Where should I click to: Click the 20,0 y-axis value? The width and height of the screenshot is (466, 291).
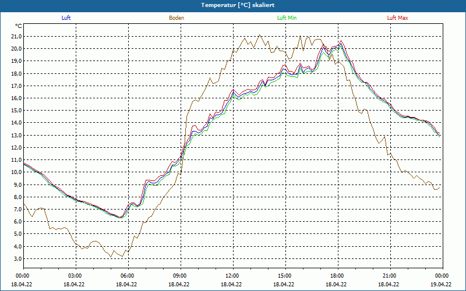[16, 49]
